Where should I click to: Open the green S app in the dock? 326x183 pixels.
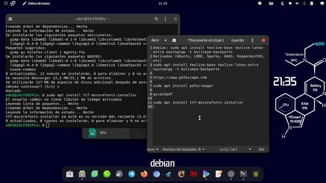pyautogui.click(x=94, y=174)
